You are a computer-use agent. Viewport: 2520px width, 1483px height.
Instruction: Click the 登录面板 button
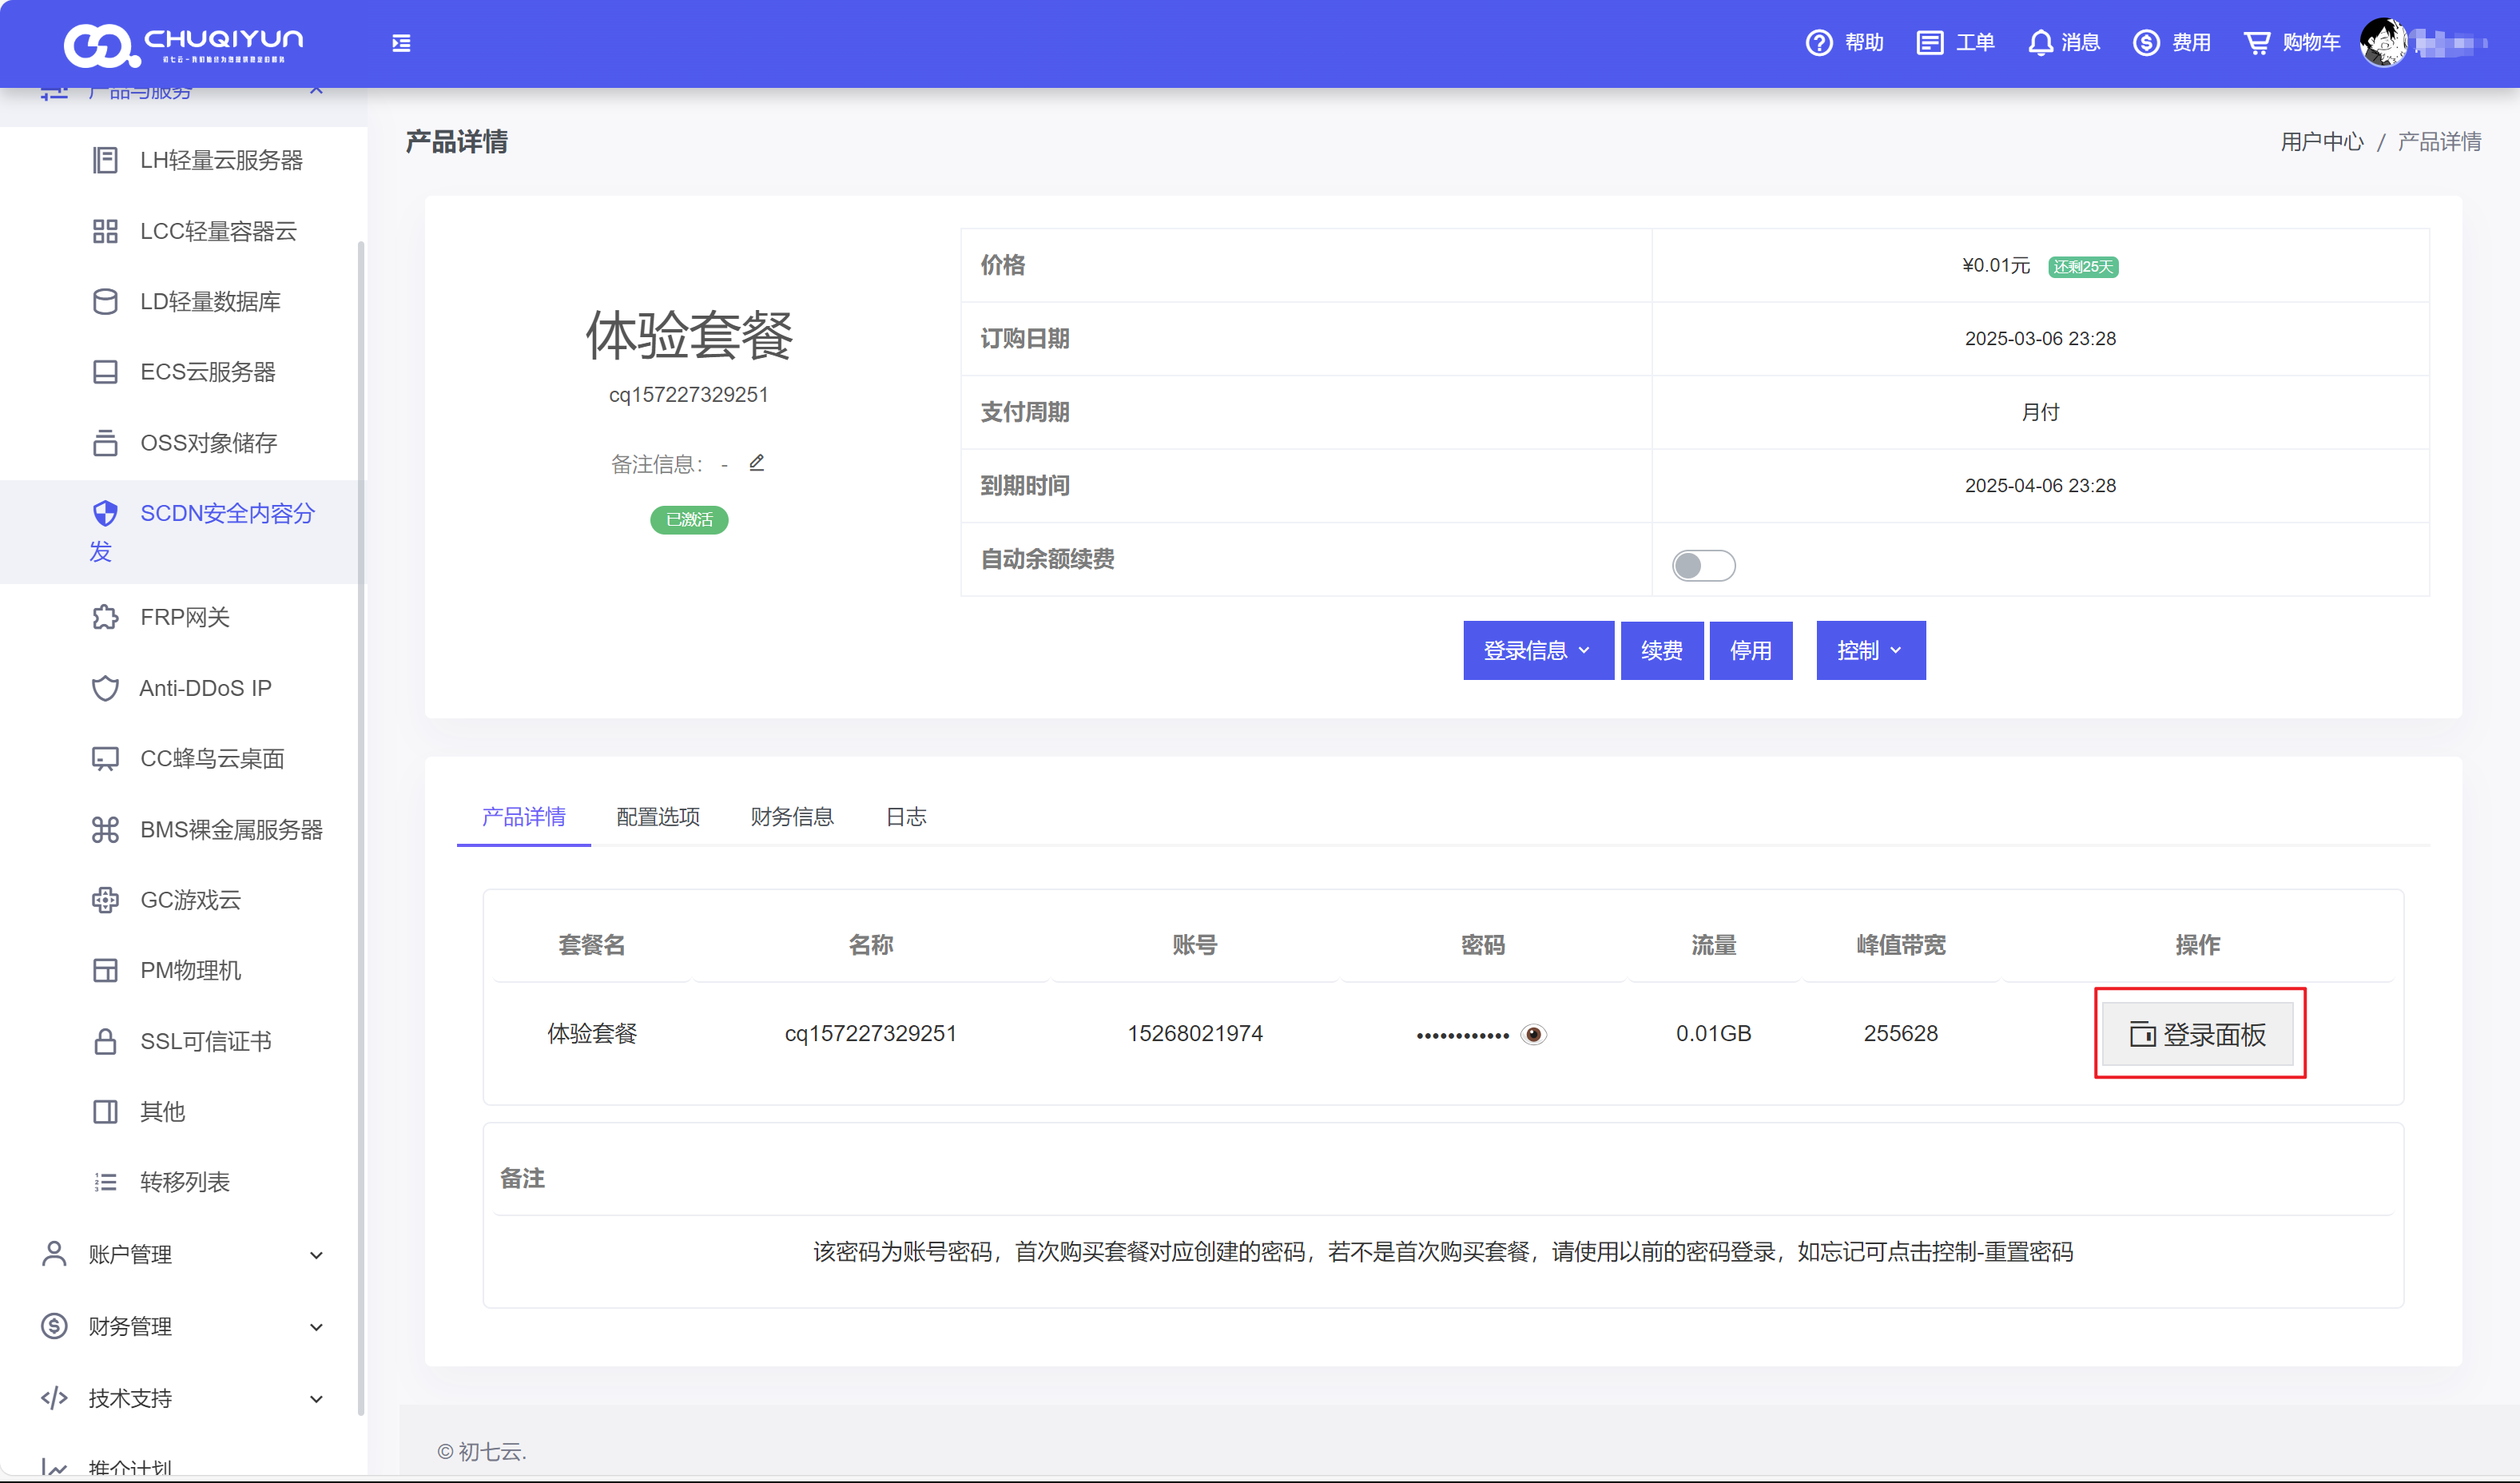tap(2198, 1034)
